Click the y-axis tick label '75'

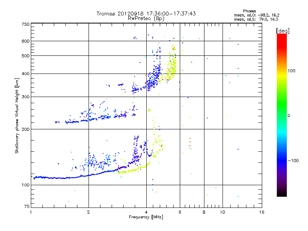[x=27, y=206]
